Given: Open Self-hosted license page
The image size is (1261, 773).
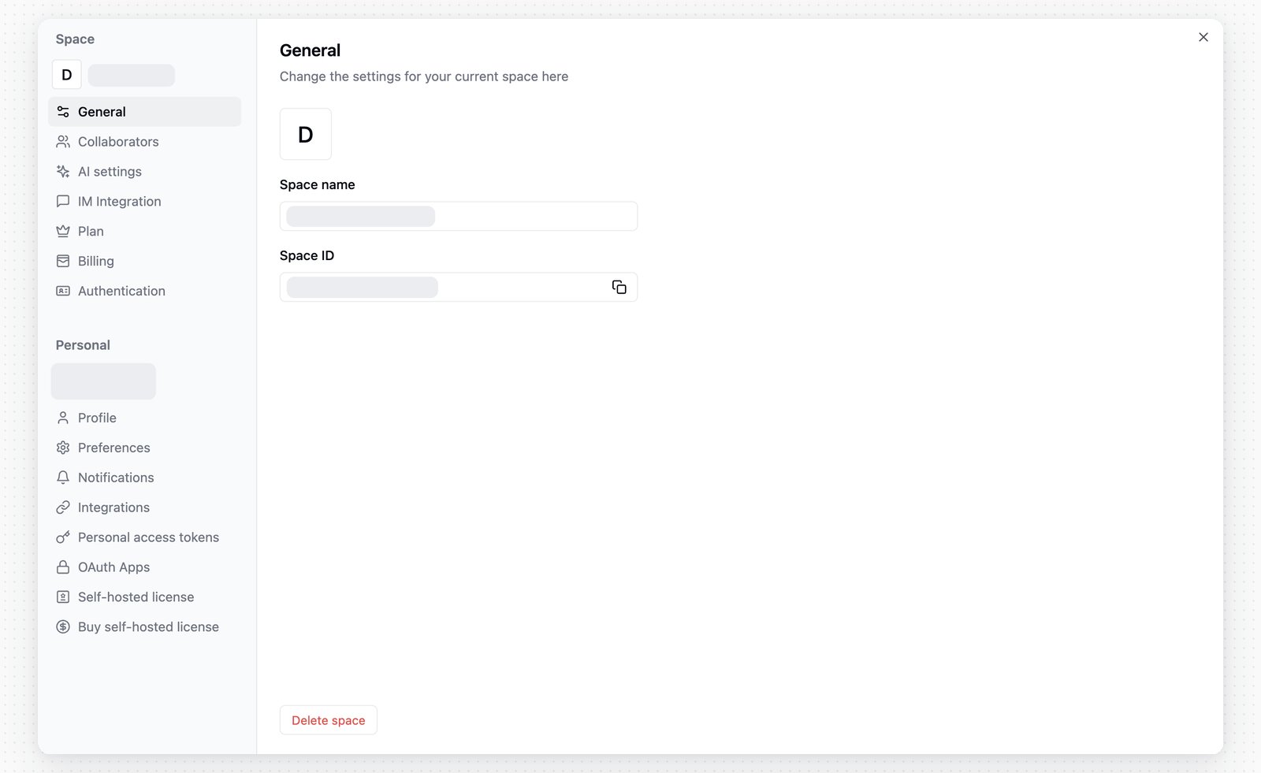Looking at the screenshot, I should 145,597.
